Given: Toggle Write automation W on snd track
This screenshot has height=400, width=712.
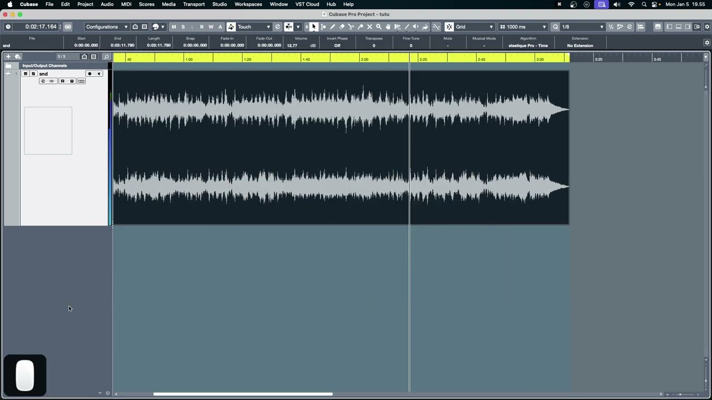Looking at the screenshot, I should (72, 81).
